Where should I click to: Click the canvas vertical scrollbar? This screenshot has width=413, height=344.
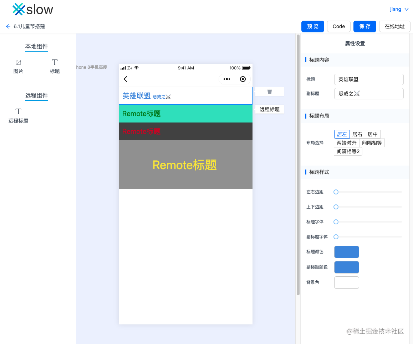298,165
